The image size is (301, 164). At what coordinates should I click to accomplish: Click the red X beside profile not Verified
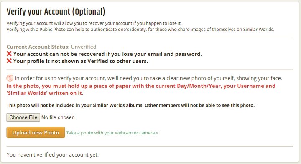(x=9, y=61)
